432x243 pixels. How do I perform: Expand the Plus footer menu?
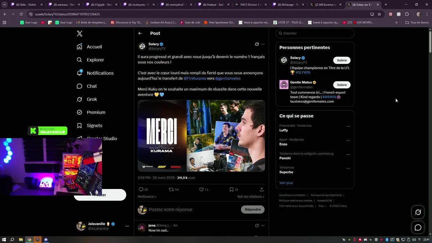coord(322,206)
